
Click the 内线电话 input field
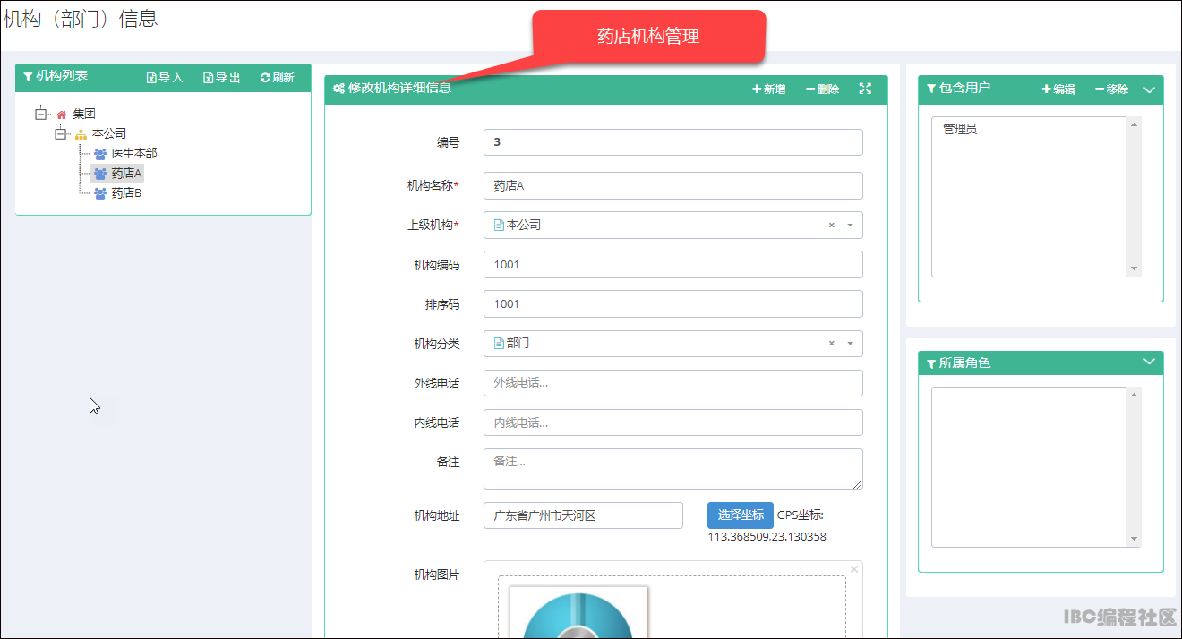coord(673,422)
